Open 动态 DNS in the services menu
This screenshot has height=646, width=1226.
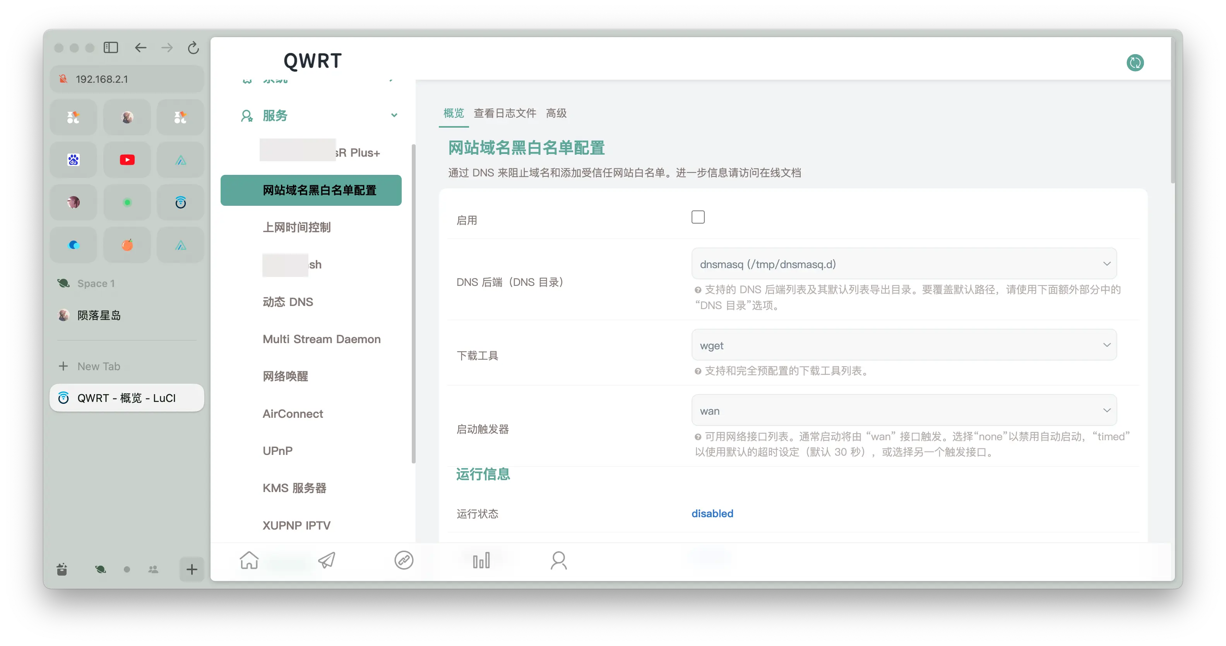click(x=288, y=302)
